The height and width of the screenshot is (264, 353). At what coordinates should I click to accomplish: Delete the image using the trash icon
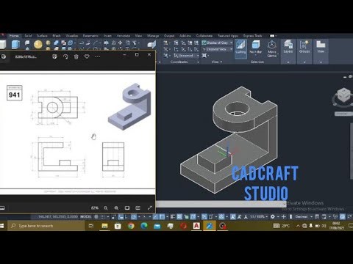pos(76,56)
